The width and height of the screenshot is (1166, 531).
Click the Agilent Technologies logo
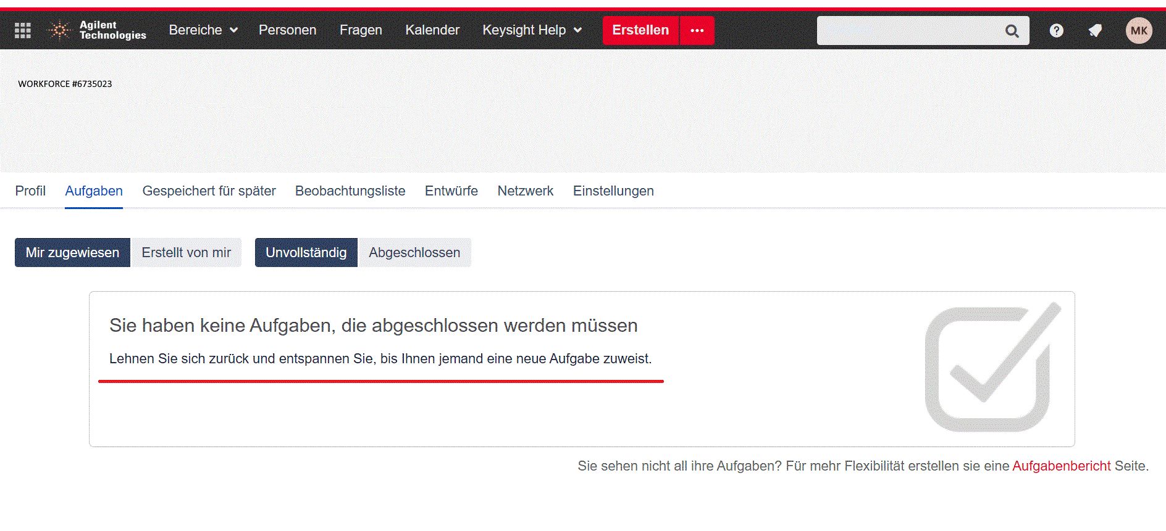click(97, 30)
